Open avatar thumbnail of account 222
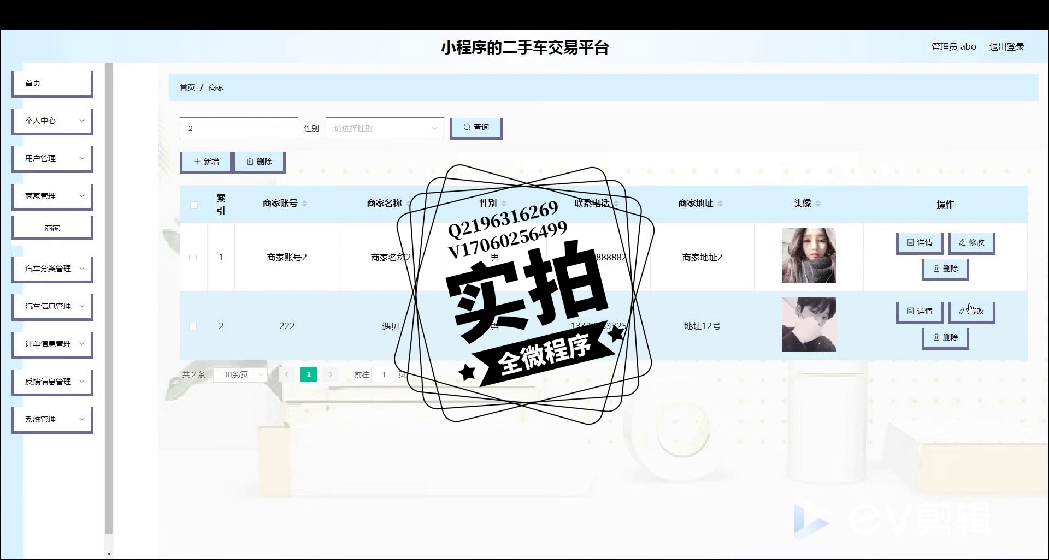This screenshot has height=560, width=1049. [x=809, y=324]
